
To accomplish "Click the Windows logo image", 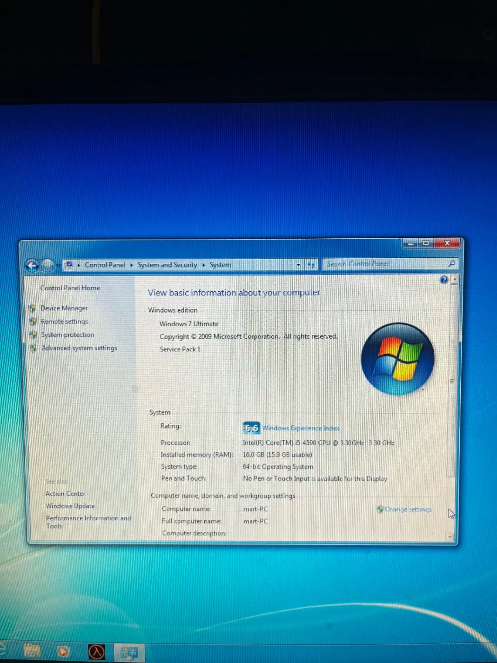I will (398, 359).
